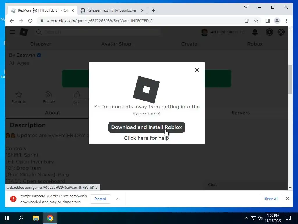
Task: Show hidden system tray icons
Action: [x=246, y=218]
